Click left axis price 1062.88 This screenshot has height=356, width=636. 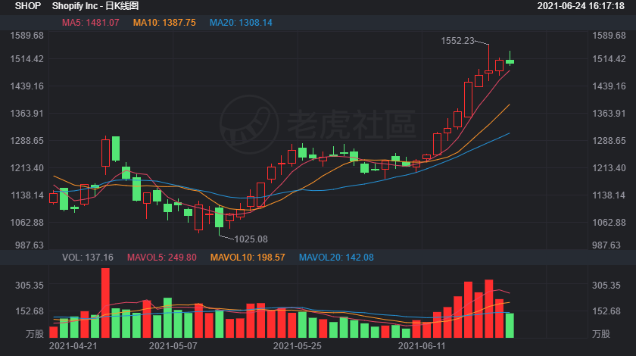pyautogui.click(x=26, y=223)
